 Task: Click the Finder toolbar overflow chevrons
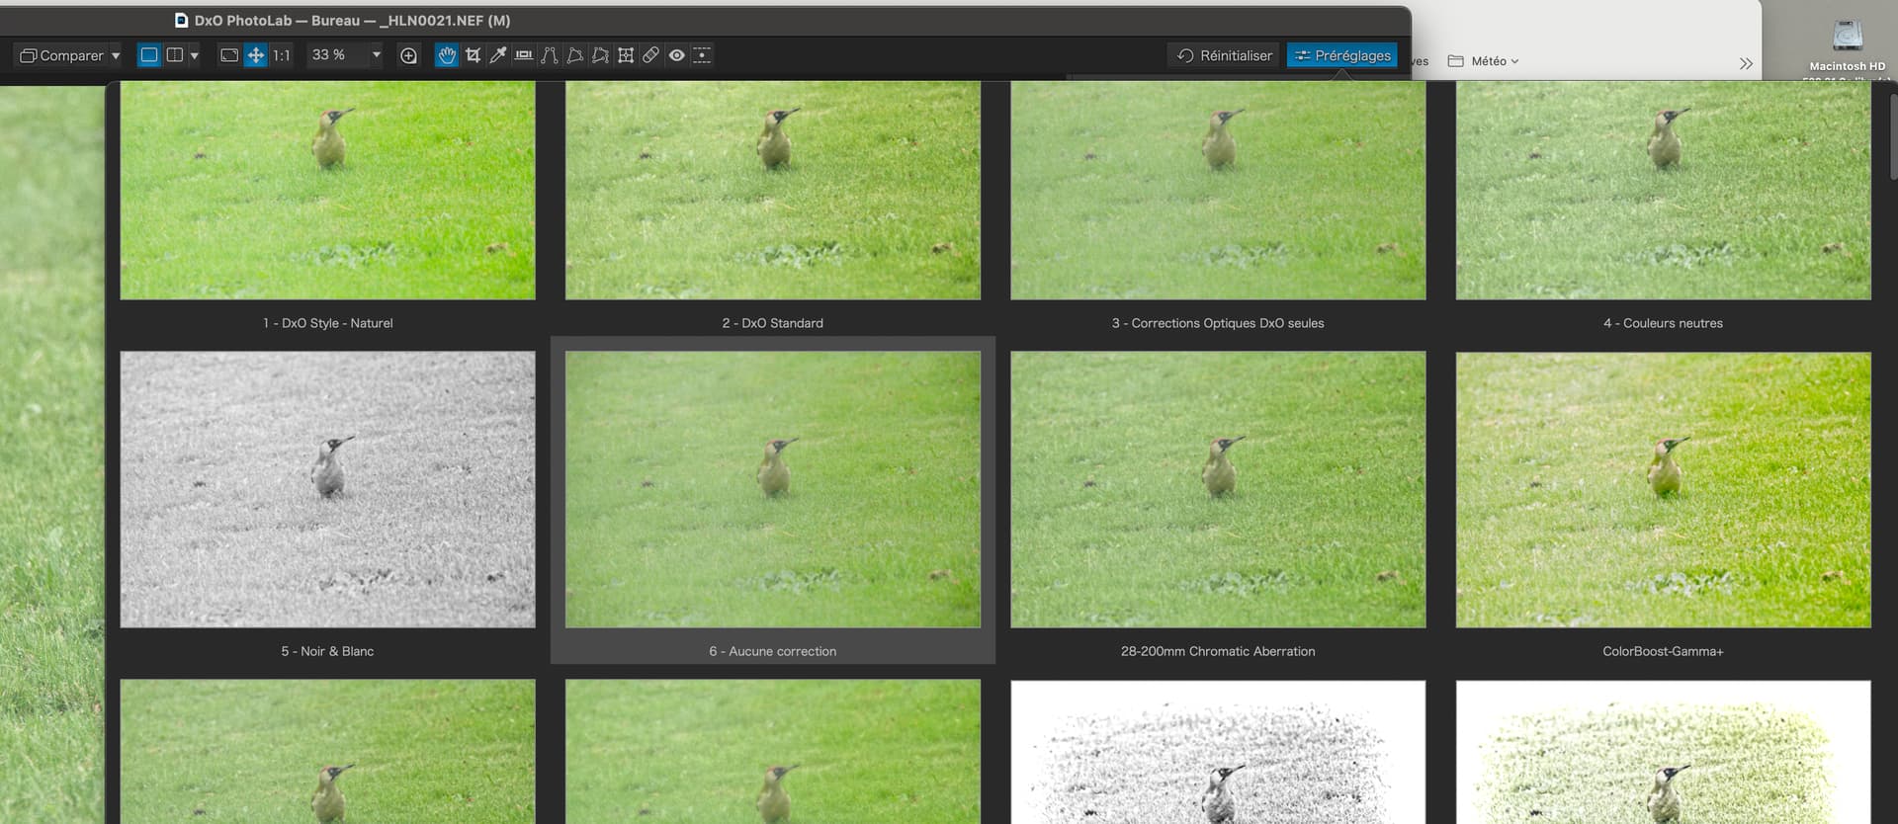1746,63
